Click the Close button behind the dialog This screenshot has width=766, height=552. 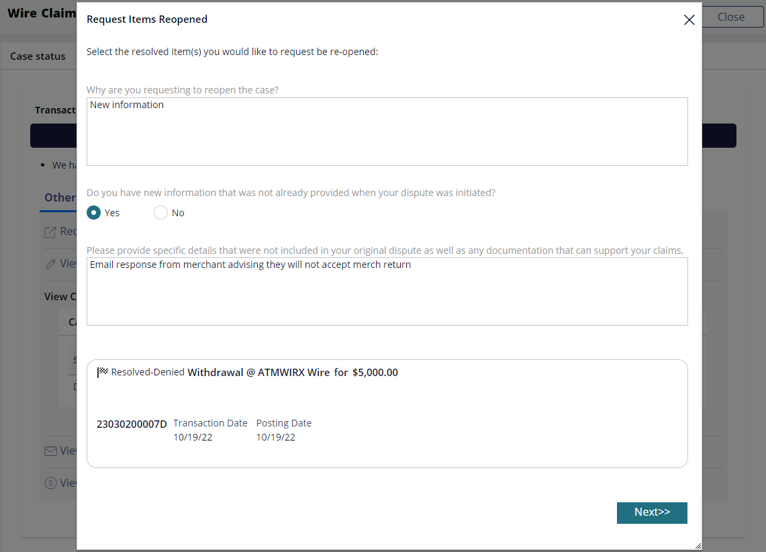click(x=731, y=17)
